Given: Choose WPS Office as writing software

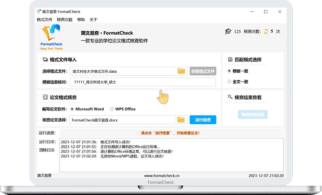Looking at the screenshot, I should pos(123,109).
